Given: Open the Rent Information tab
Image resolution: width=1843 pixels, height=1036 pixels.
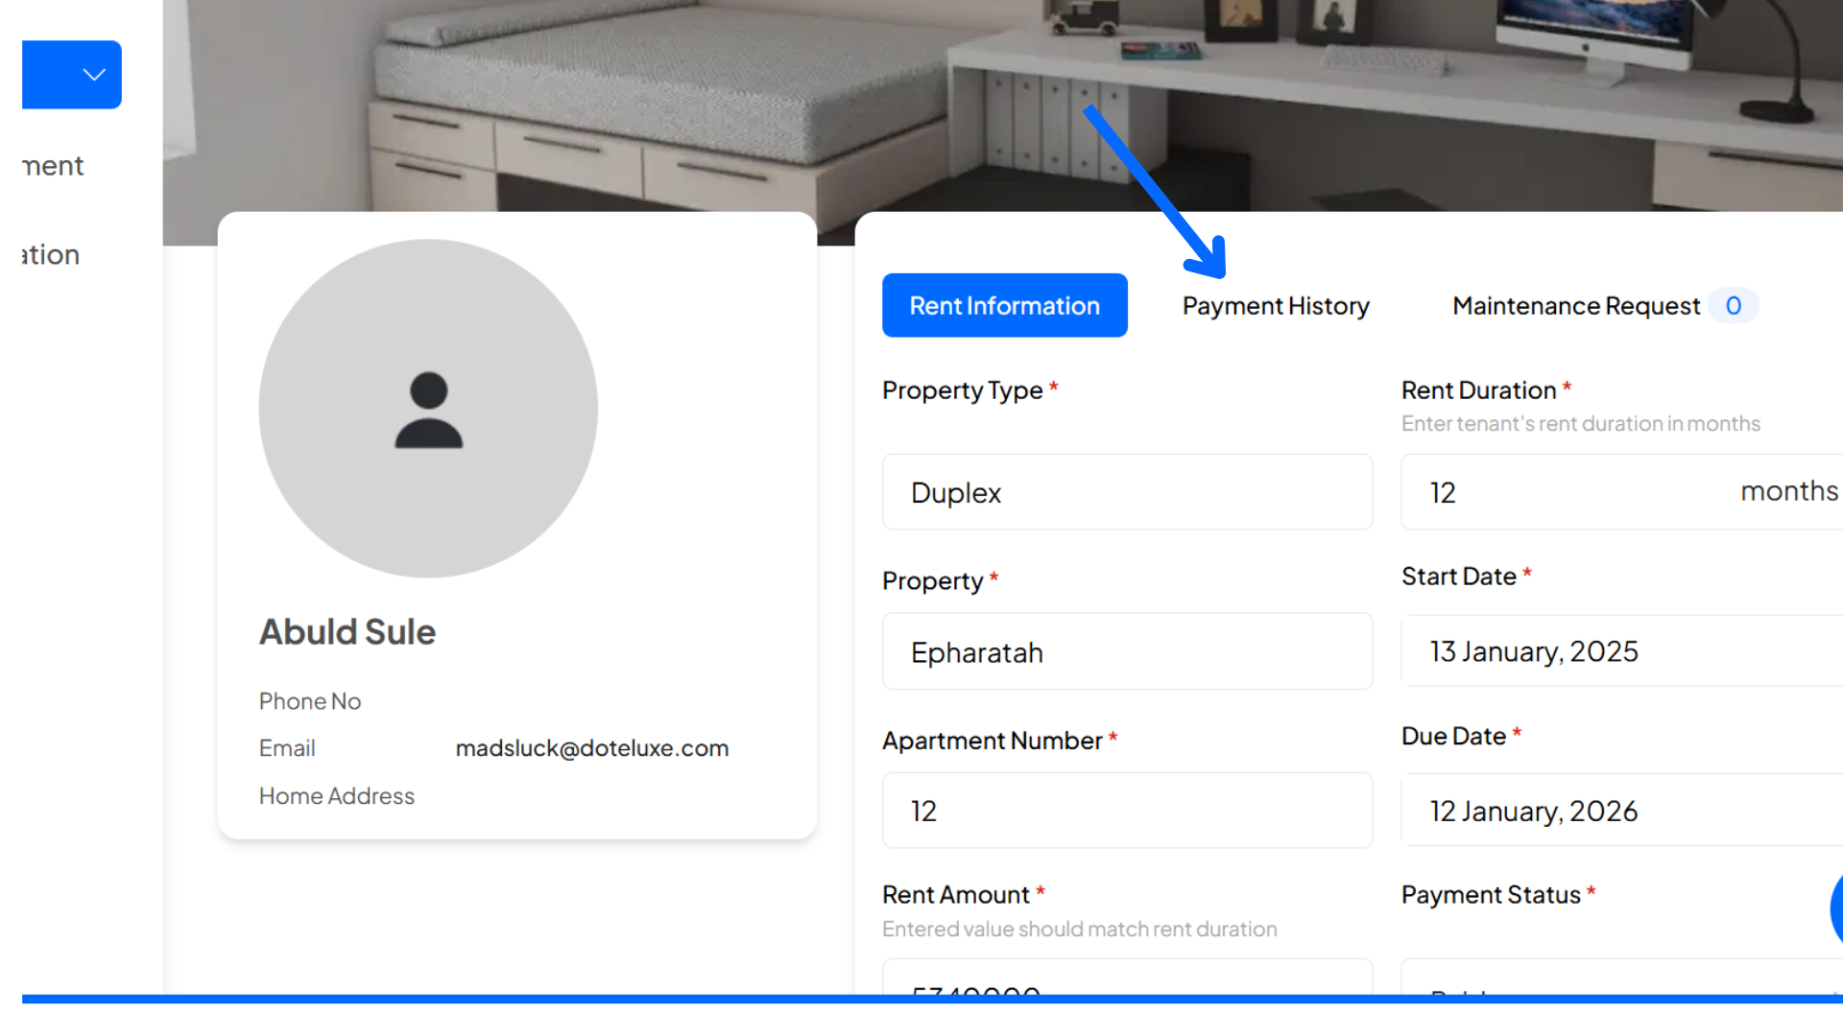Looking at the screenshot, I should [x=1005, y=305].
